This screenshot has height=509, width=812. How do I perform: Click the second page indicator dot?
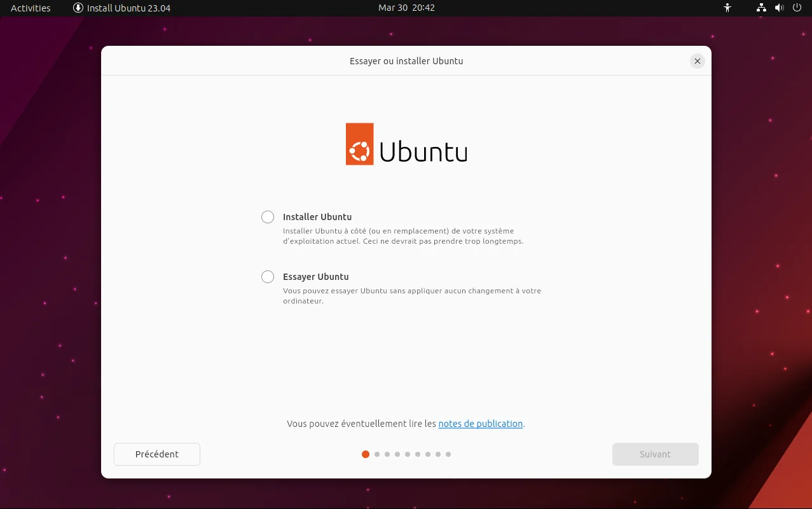(377, 454)
